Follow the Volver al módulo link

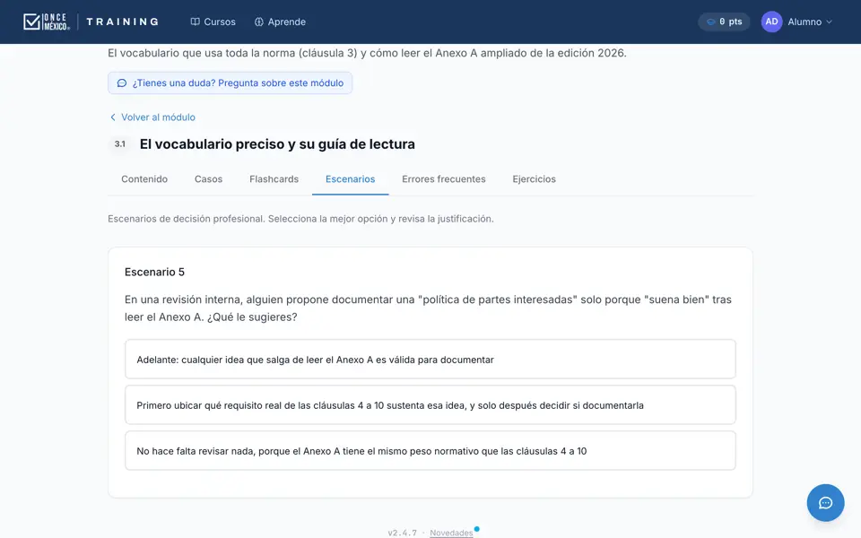[152, 117]
